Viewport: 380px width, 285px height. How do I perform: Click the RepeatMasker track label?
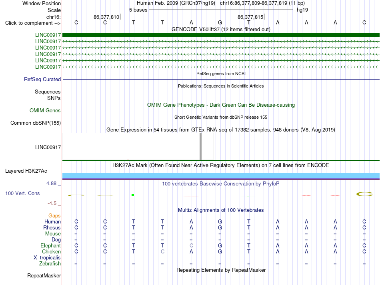pos(44,275)
